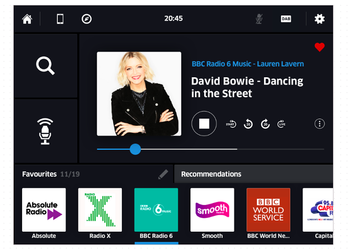This screenshot has width=348, height=249.
Task: Select BBC Radio 6 Music tile
Action: [156, 210]
